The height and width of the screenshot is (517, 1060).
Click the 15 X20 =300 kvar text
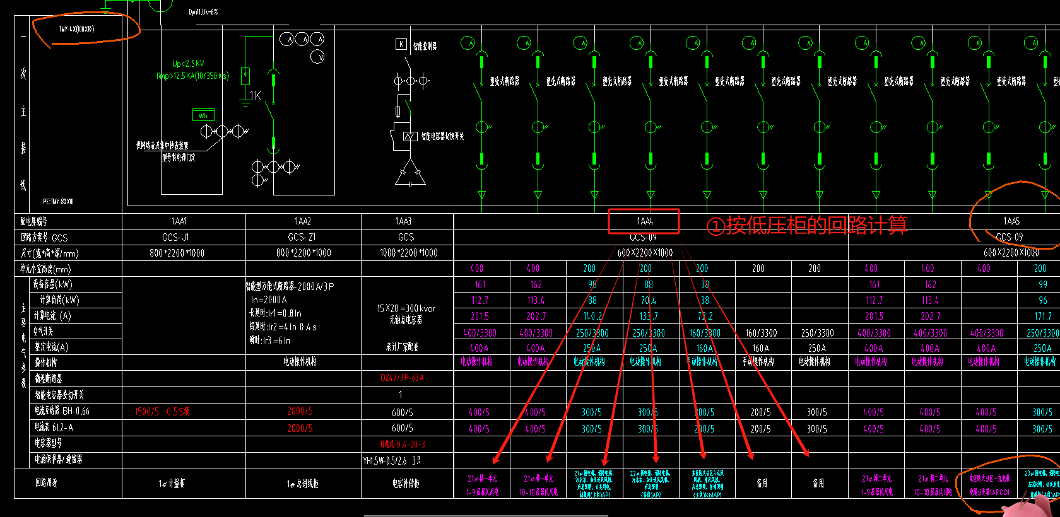pos(406,309)
